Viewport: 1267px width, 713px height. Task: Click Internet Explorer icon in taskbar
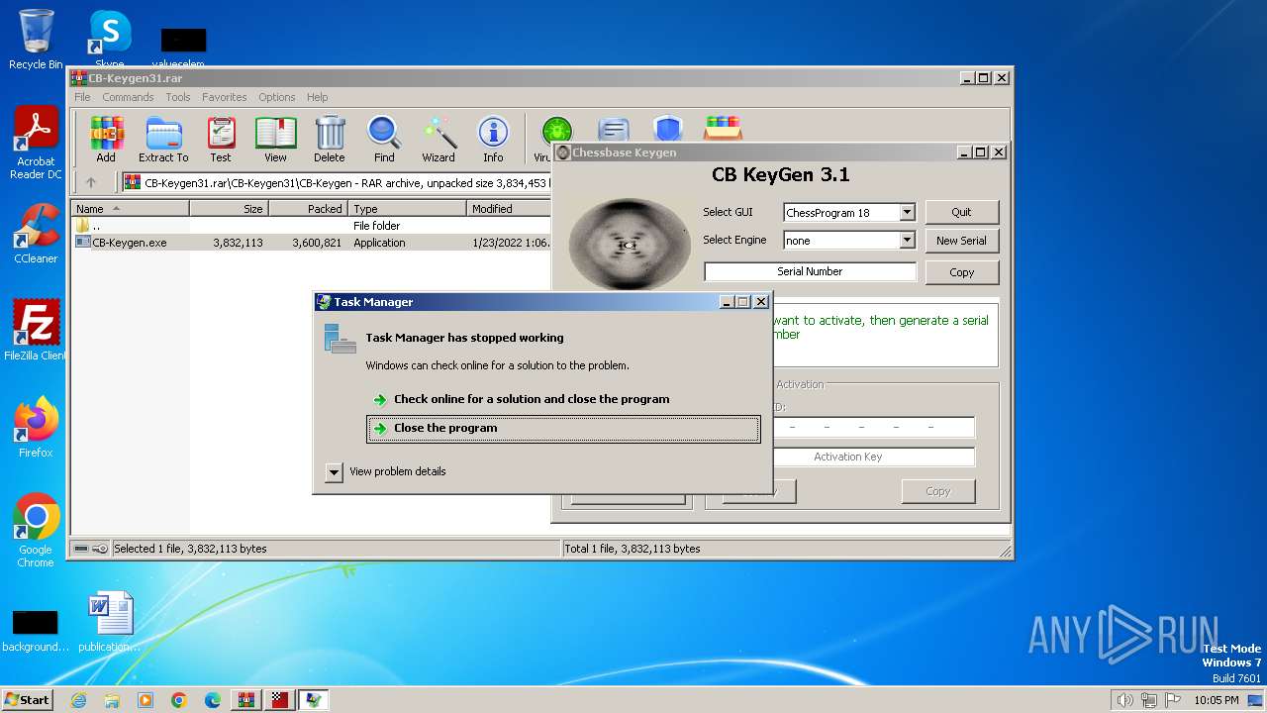point(78,700)
